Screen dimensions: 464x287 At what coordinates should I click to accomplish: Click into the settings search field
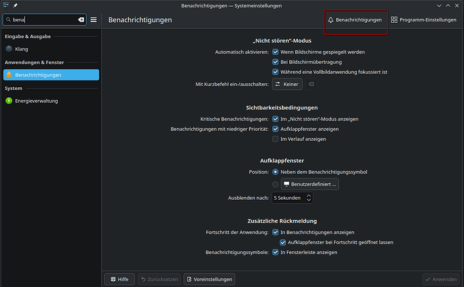click(40, 20)
